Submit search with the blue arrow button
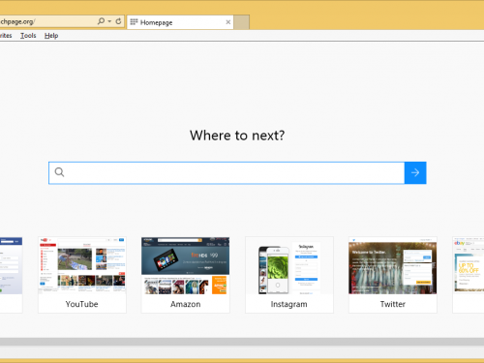The width and height of the screenshot is (484, 363). click(415, 173)
